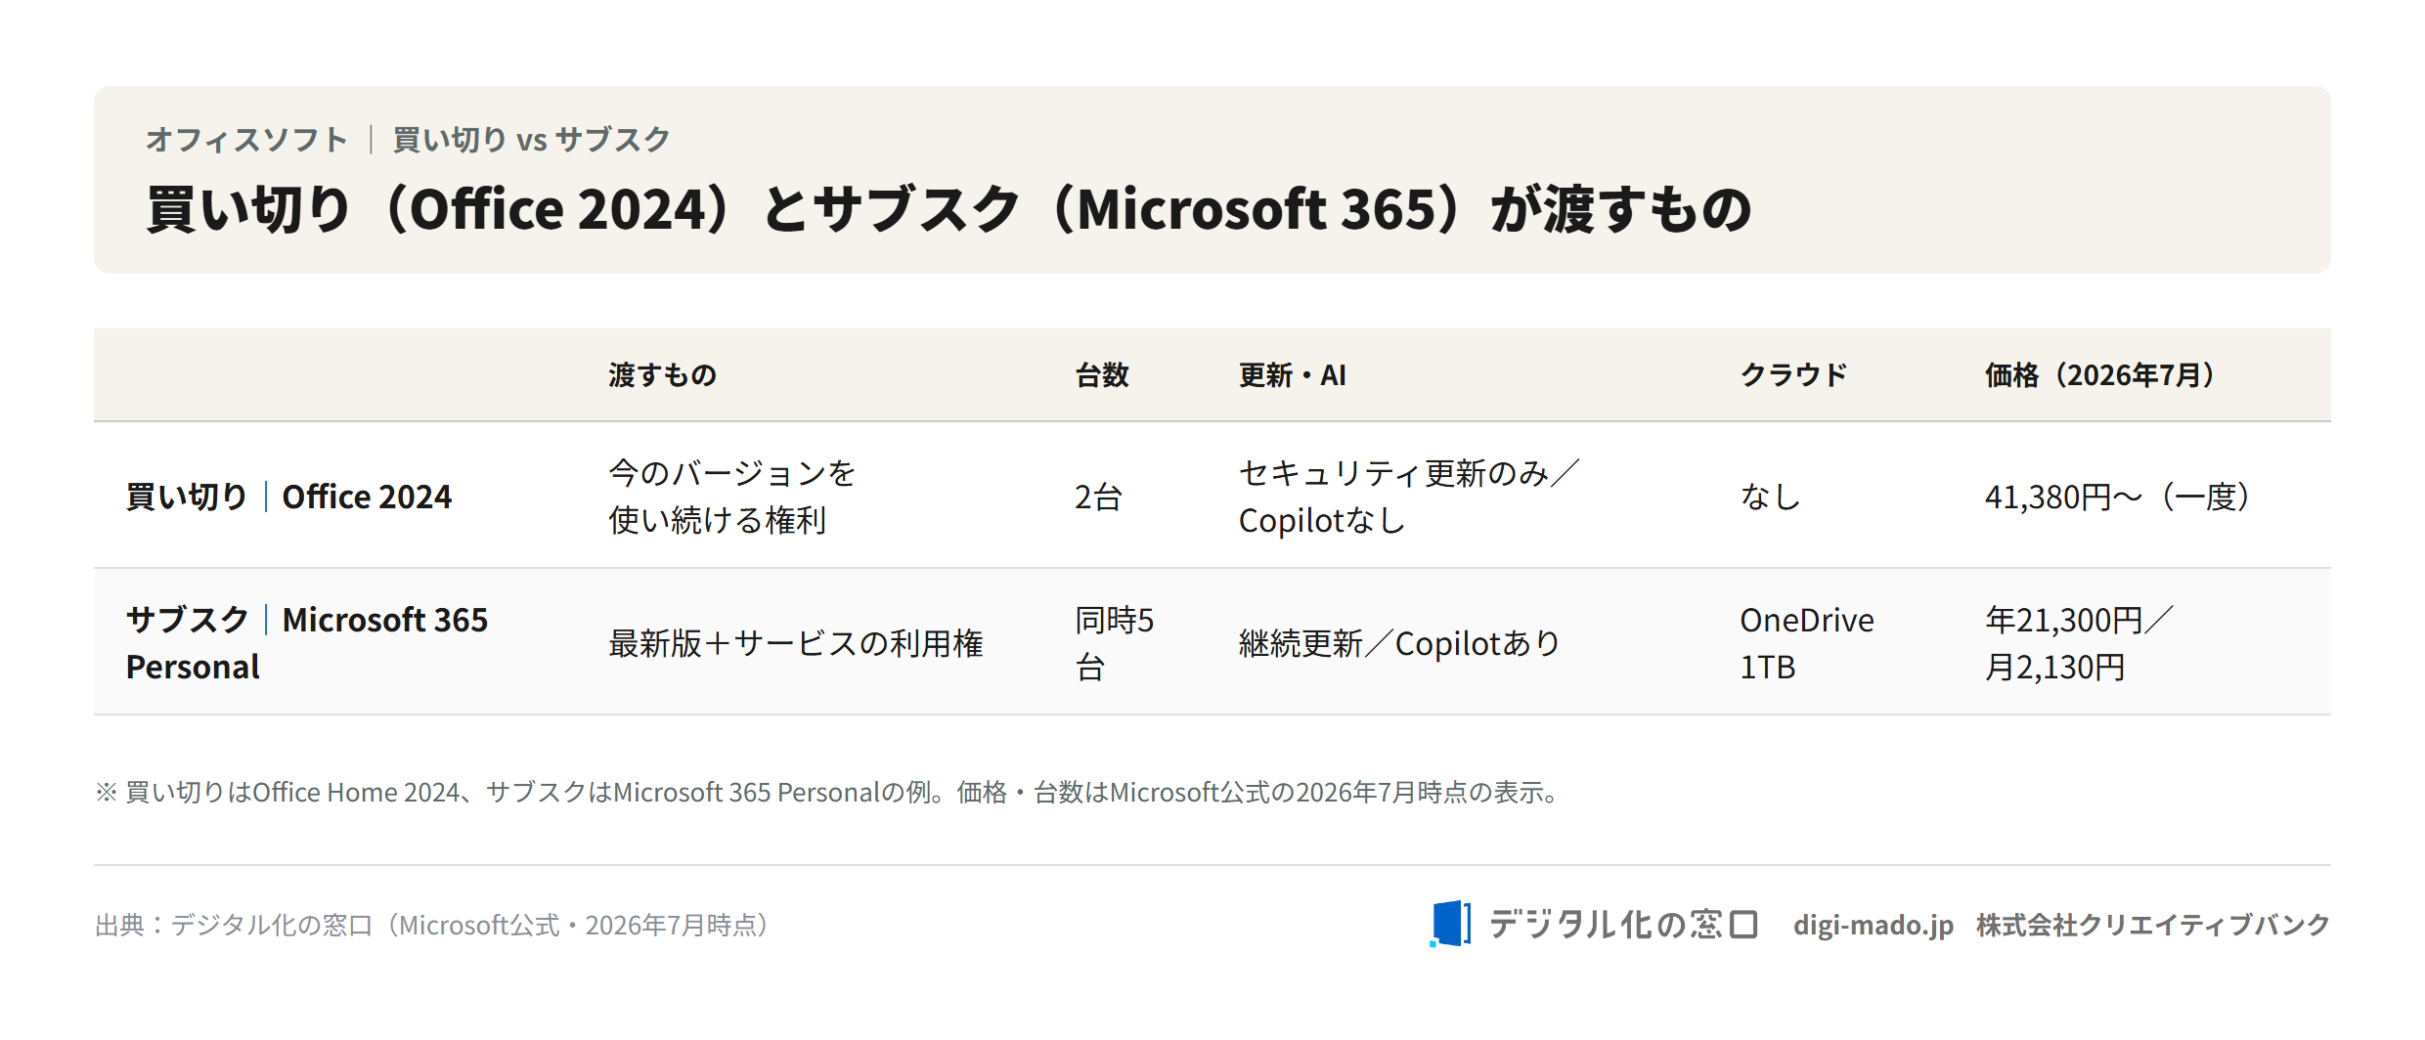Click the デジタル化の窓口 blue logo icon
2425x1040 pixels.
1450,924
